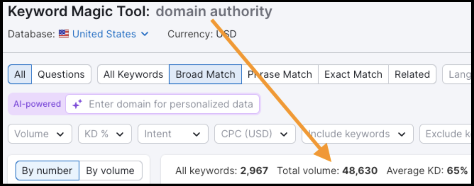Keep the Broad Match option selected
Viewport: 474px width, 186px height.
205,74
